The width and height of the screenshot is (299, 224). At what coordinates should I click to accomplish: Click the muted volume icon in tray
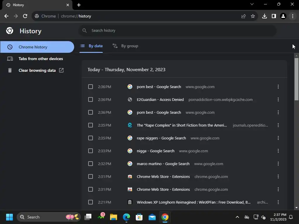(263, 217)
